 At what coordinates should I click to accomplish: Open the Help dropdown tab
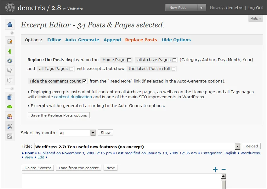[x=256, y=18]
